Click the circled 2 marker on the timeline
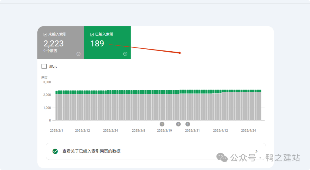310x170 pixels. tap(178, 124)
